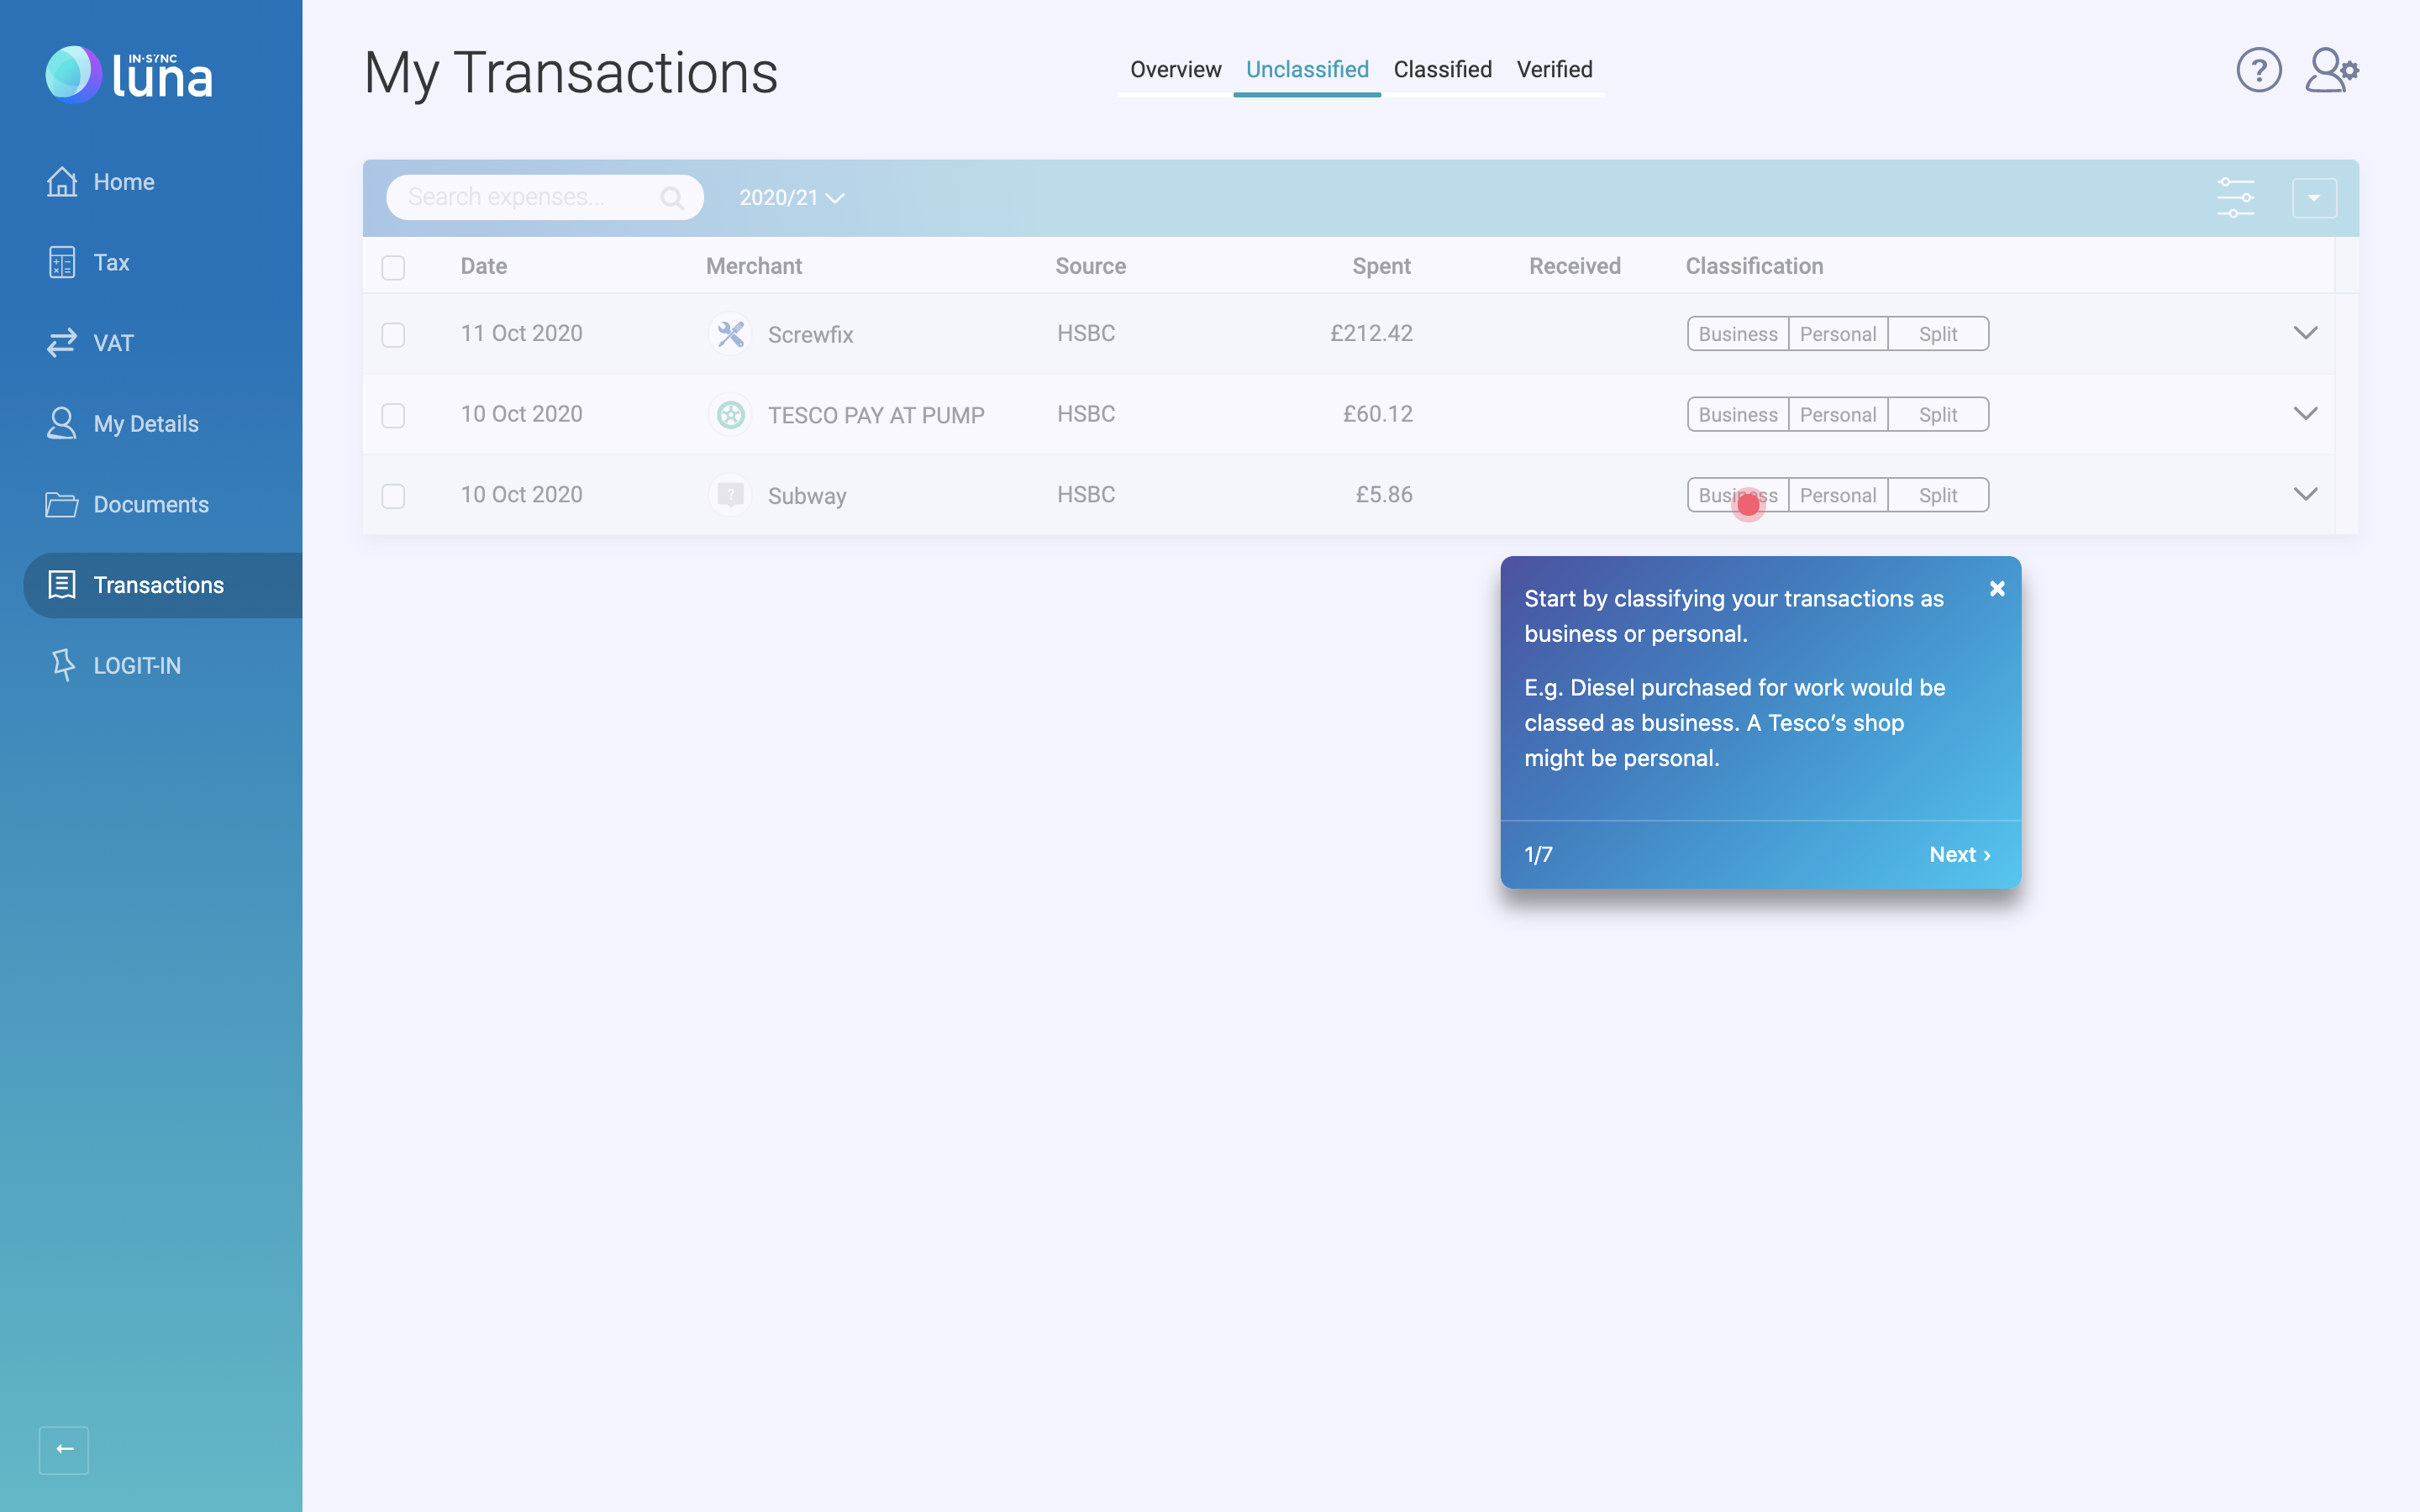The image size is (2420, 1512).
Task: Click the filter sliders icon
Action: 2235,198
